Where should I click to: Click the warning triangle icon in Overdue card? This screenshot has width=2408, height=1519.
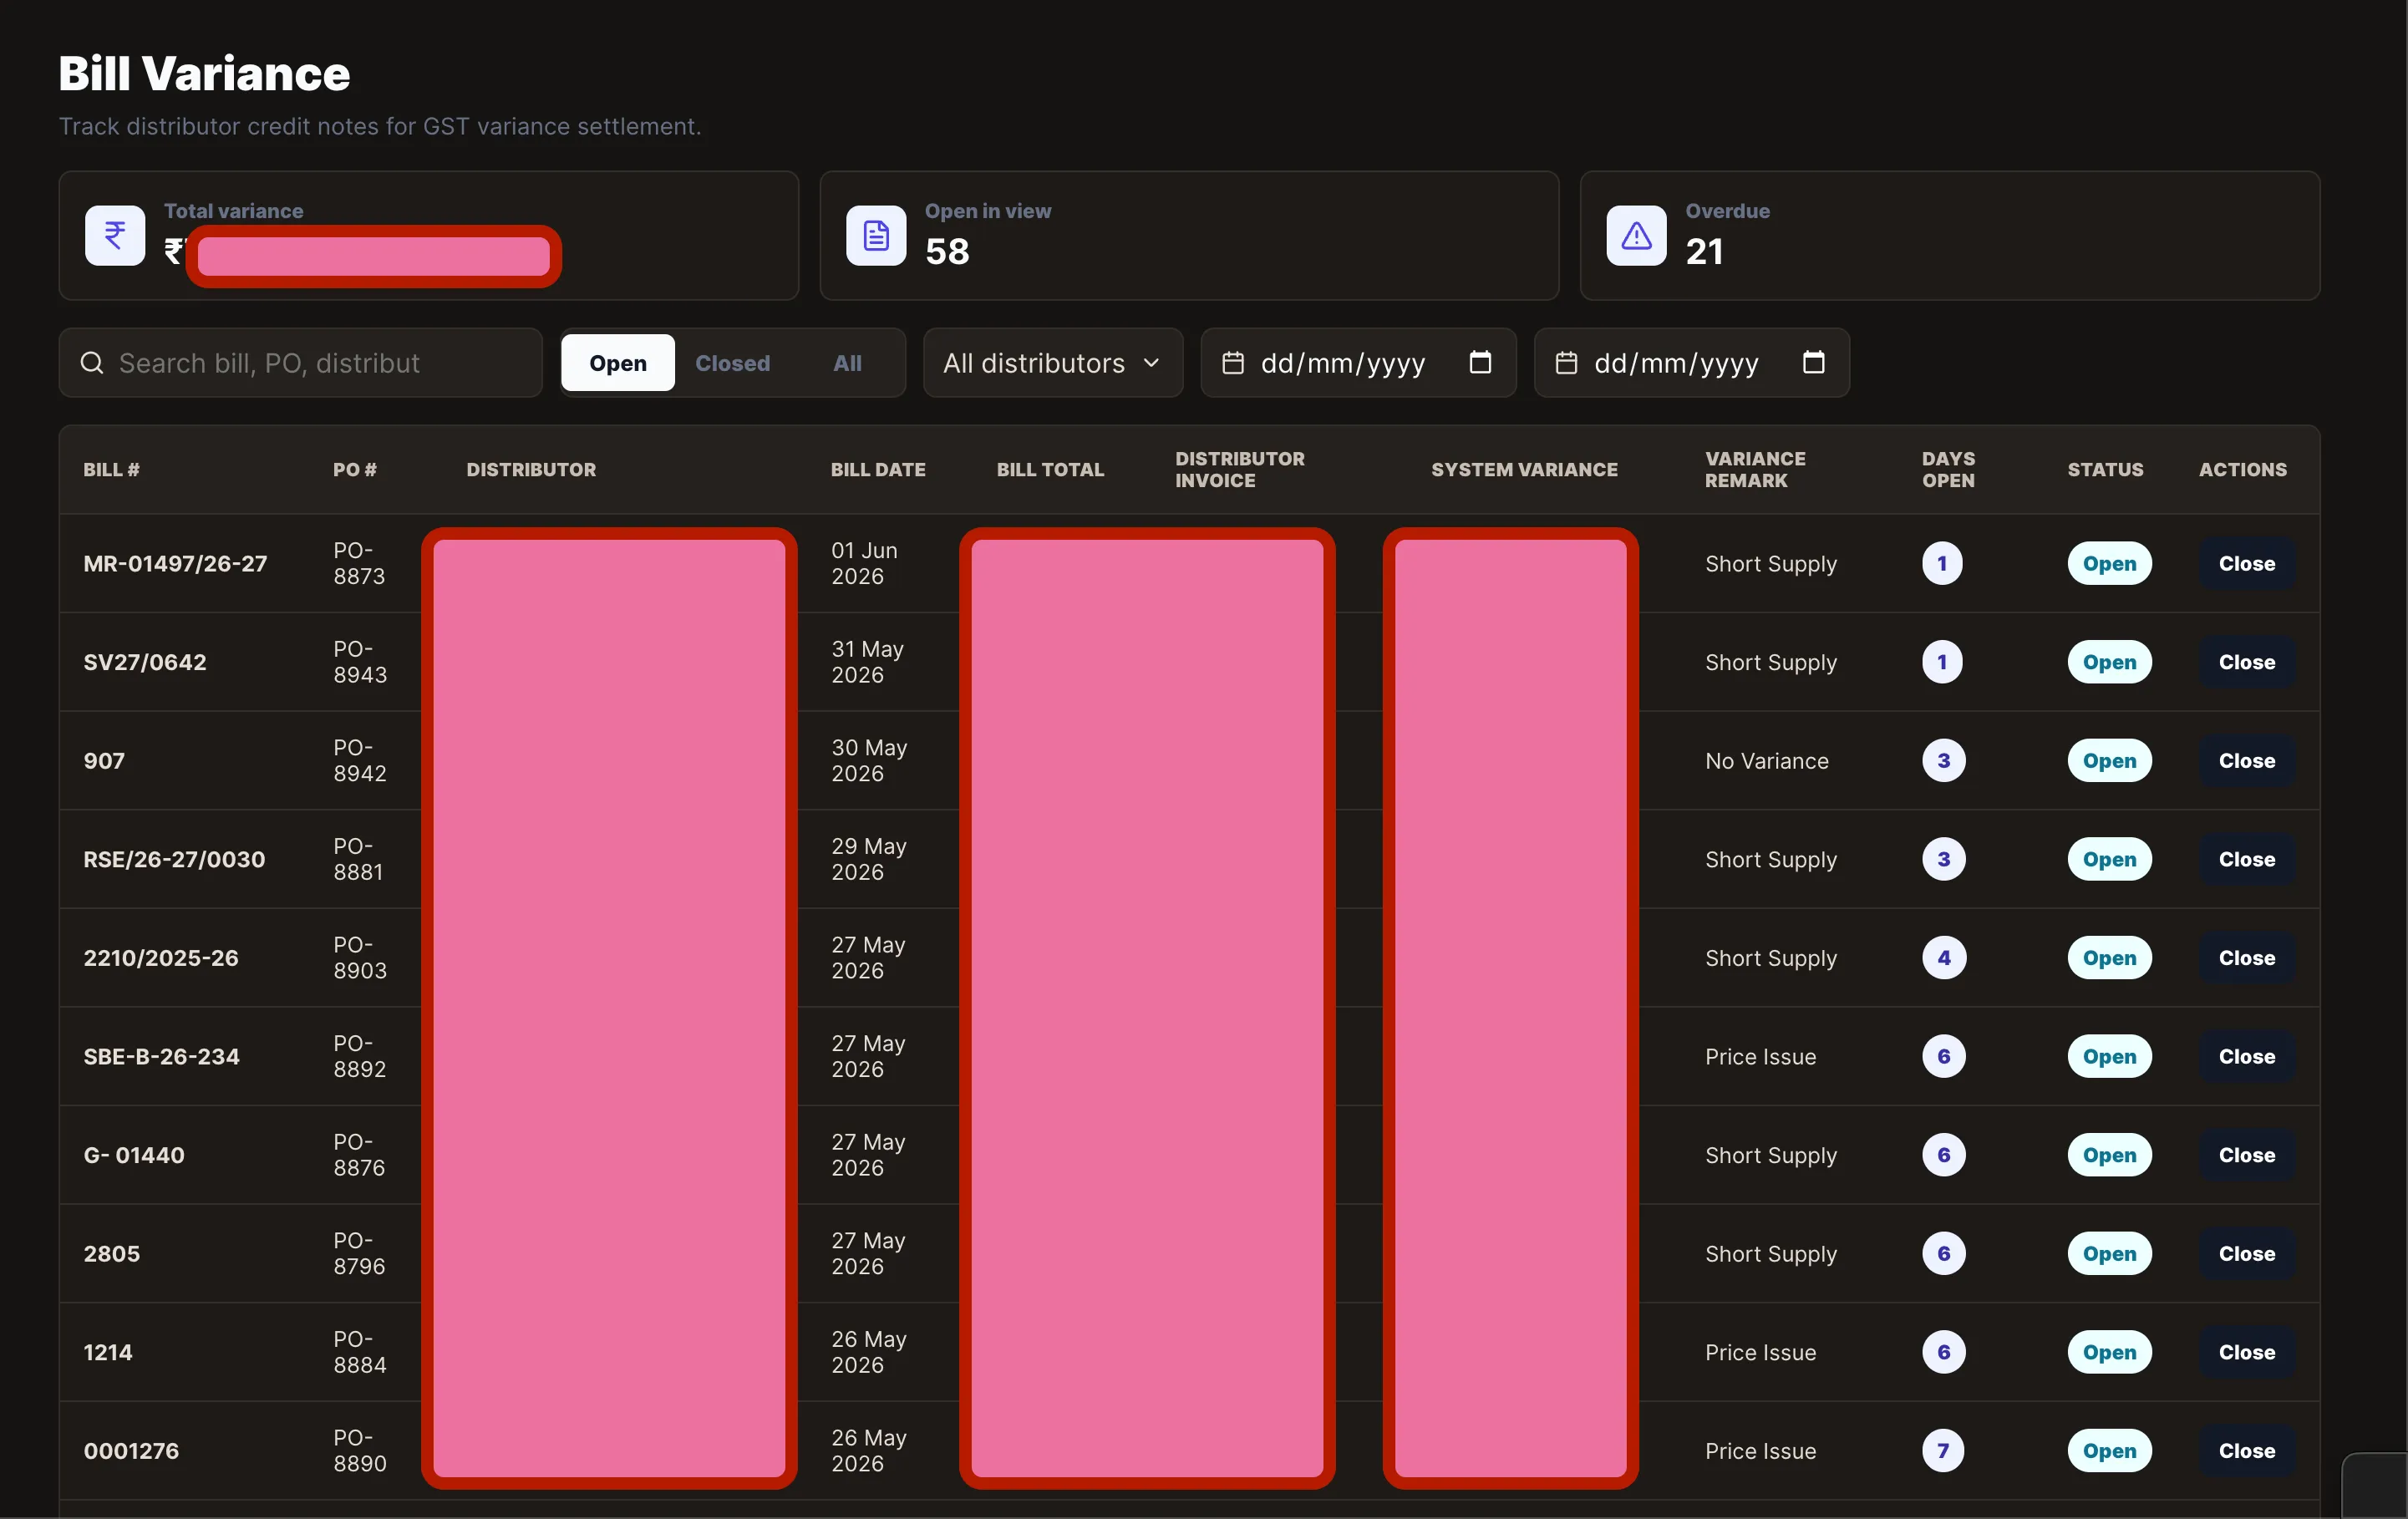[x=1636, y=236]
